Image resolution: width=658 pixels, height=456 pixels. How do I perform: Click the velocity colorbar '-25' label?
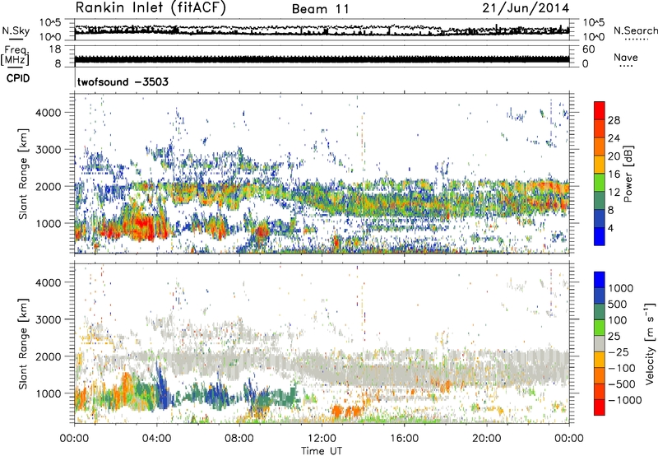click(619, 352)
